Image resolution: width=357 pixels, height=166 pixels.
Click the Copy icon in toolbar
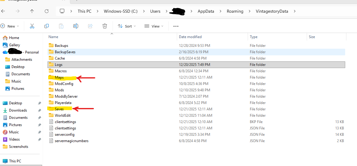click(x=47, y=26)
